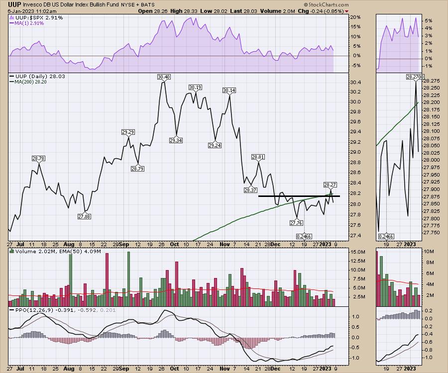Click the 27.750 tick in the zoom panel axis
Screen dimensions: 448x373
tap(432, 233)
